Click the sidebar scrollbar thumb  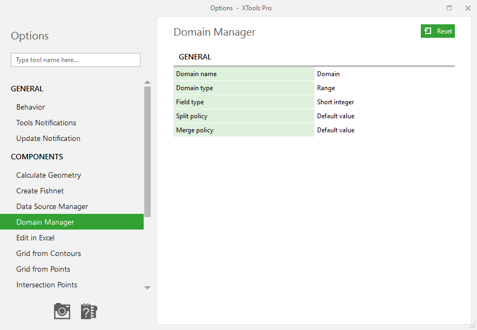[x=147, y=152]
